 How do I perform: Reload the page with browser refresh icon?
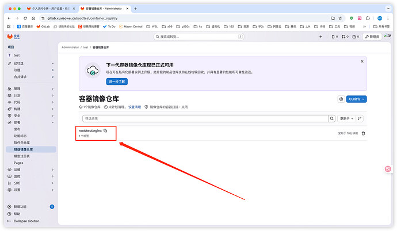click(x=25, y=18)
